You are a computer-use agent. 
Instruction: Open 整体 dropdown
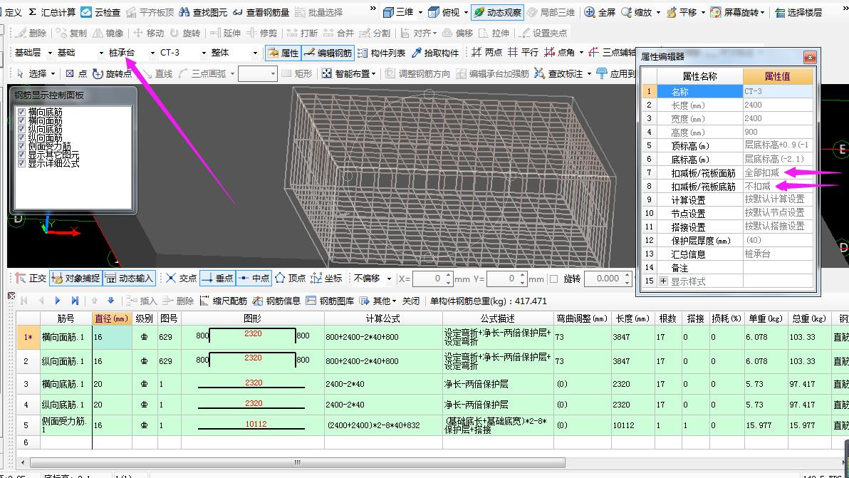point(255,53)
